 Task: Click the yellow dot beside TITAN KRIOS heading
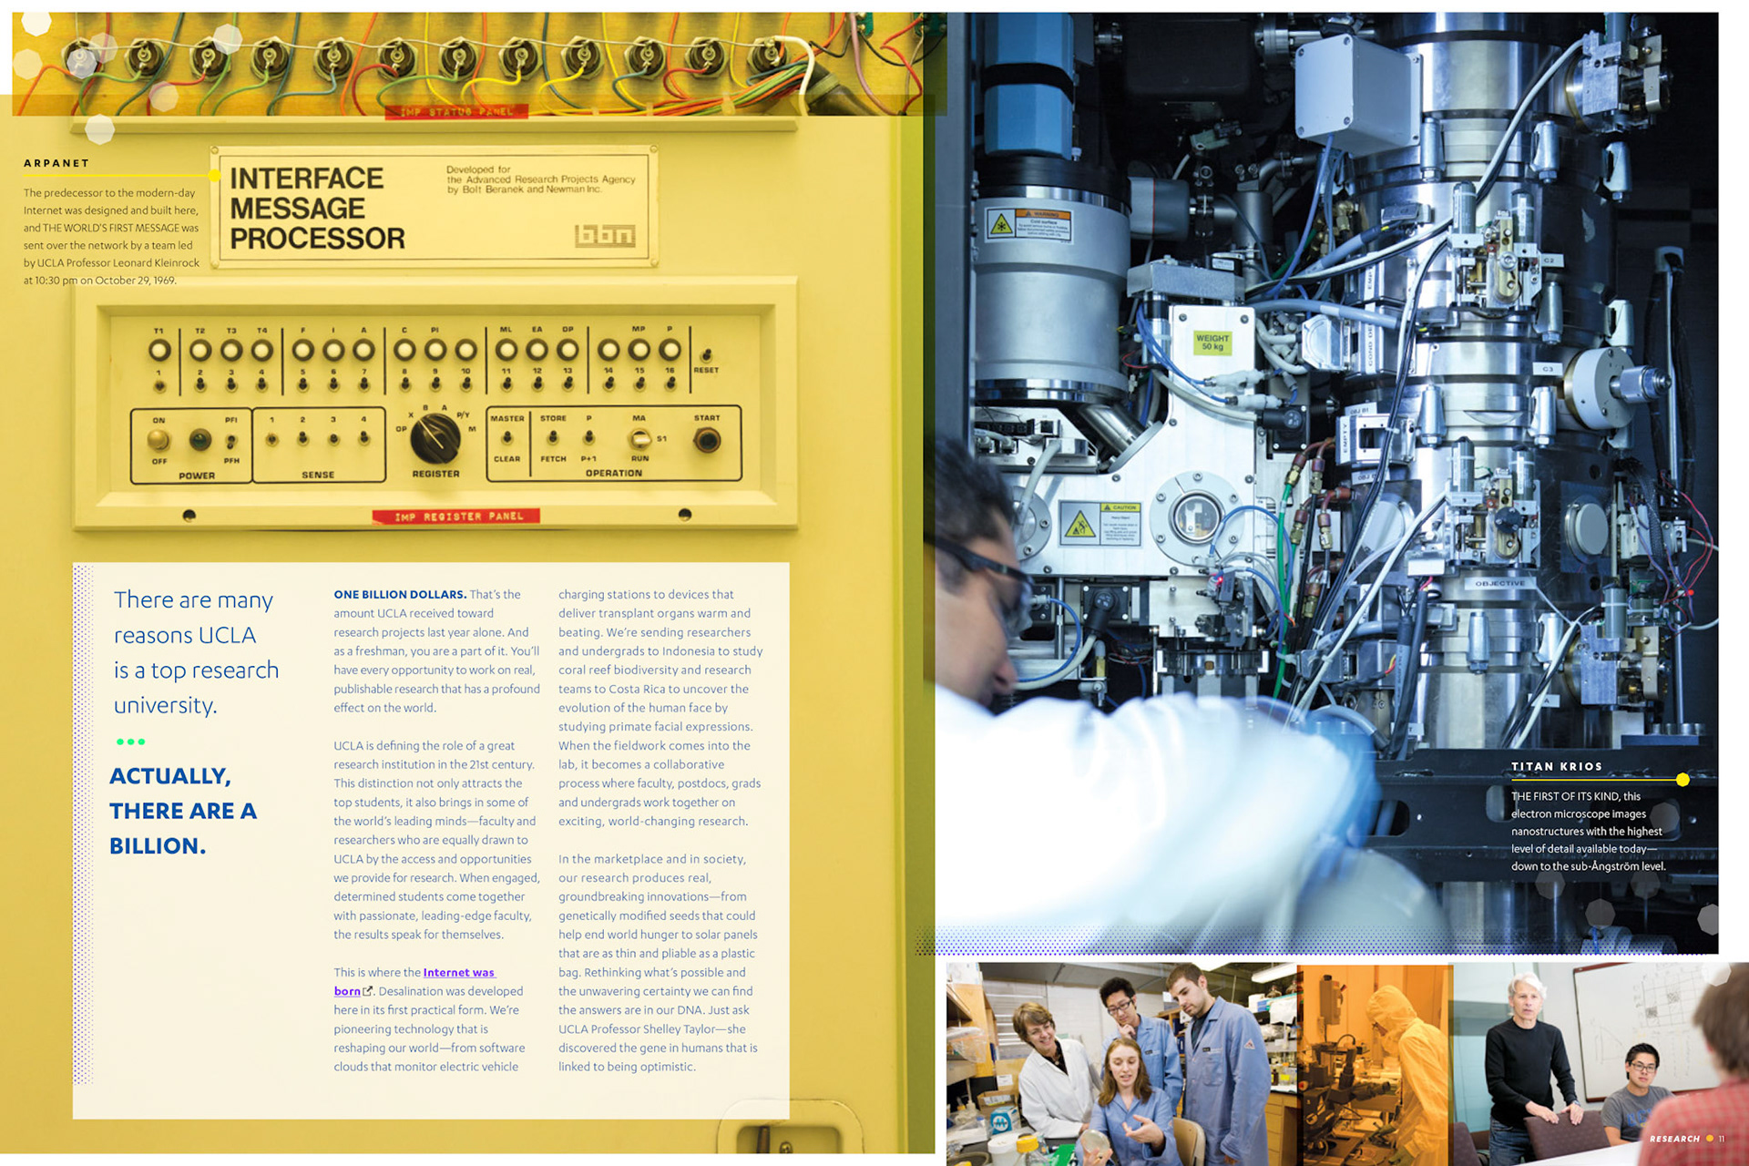click(x=1683, y=780)
